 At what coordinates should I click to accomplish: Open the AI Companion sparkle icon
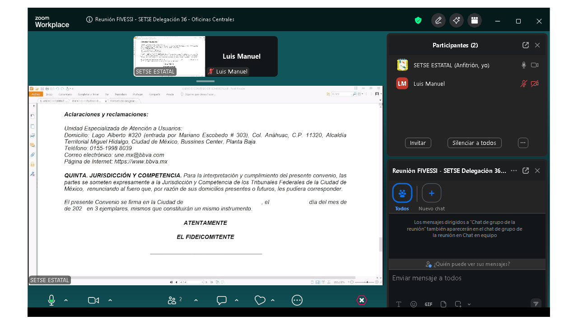pyautogui.click(x=457, y=20)
